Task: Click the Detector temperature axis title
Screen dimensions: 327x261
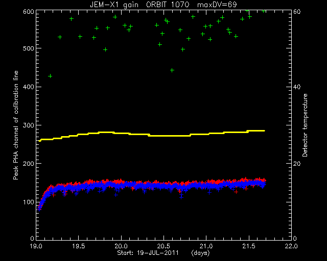Action: coord(305,125)
